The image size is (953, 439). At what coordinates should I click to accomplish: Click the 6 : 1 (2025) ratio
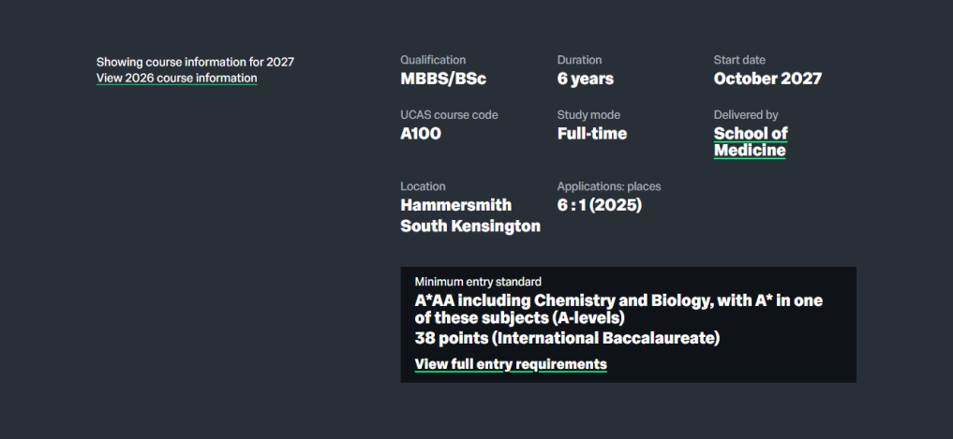(x=600, y=205)
